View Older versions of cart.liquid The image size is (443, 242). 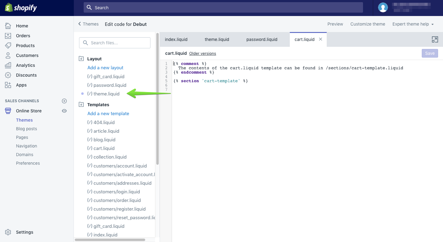point(202,53)
